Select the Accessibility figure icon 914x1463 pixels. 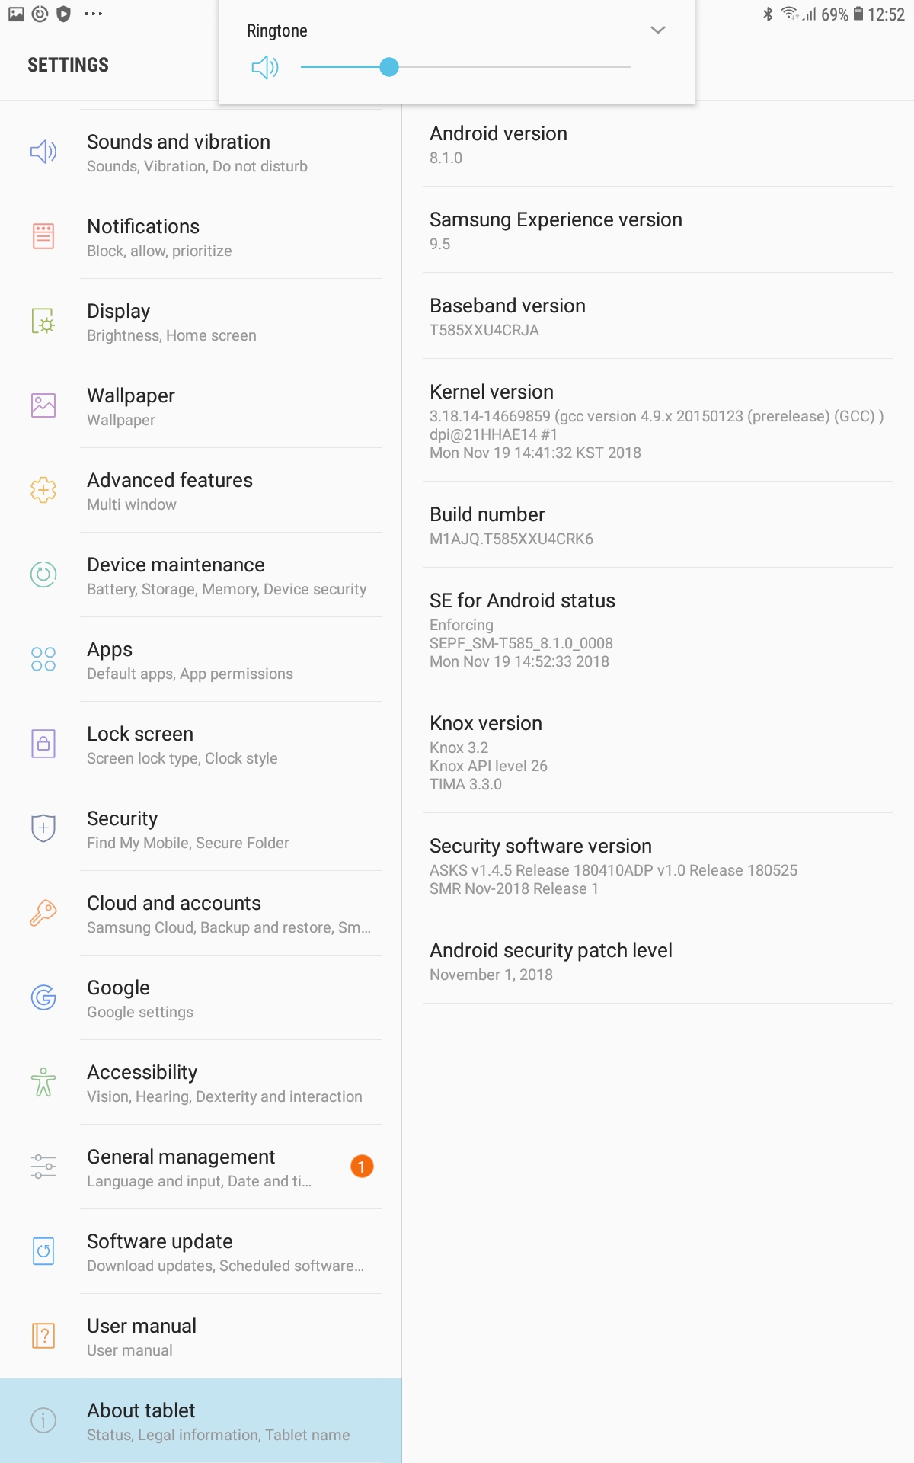(x=43, y=1082)
